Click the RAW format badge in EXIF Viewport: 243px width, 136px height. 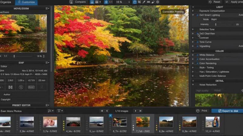pos(31,87)
